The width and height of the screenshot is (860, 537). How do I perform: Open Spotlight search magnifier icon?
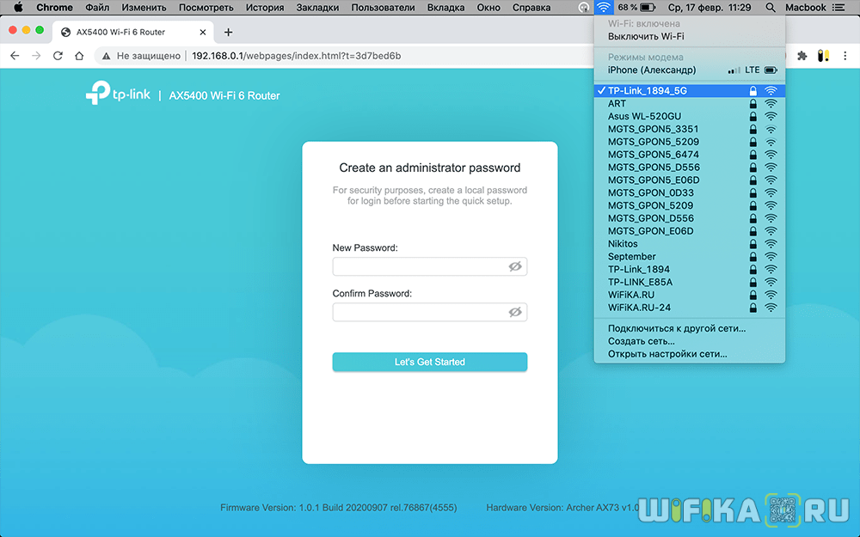pyautogui.click(x=770, y=8)
